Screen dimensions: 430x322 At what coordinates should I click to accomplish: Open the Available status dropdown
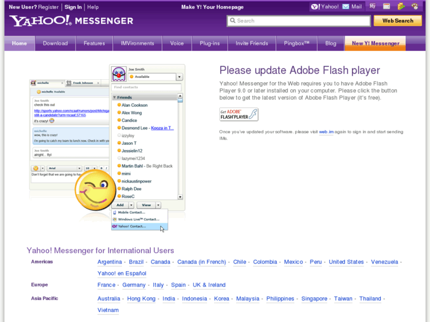tap(179, 77)
